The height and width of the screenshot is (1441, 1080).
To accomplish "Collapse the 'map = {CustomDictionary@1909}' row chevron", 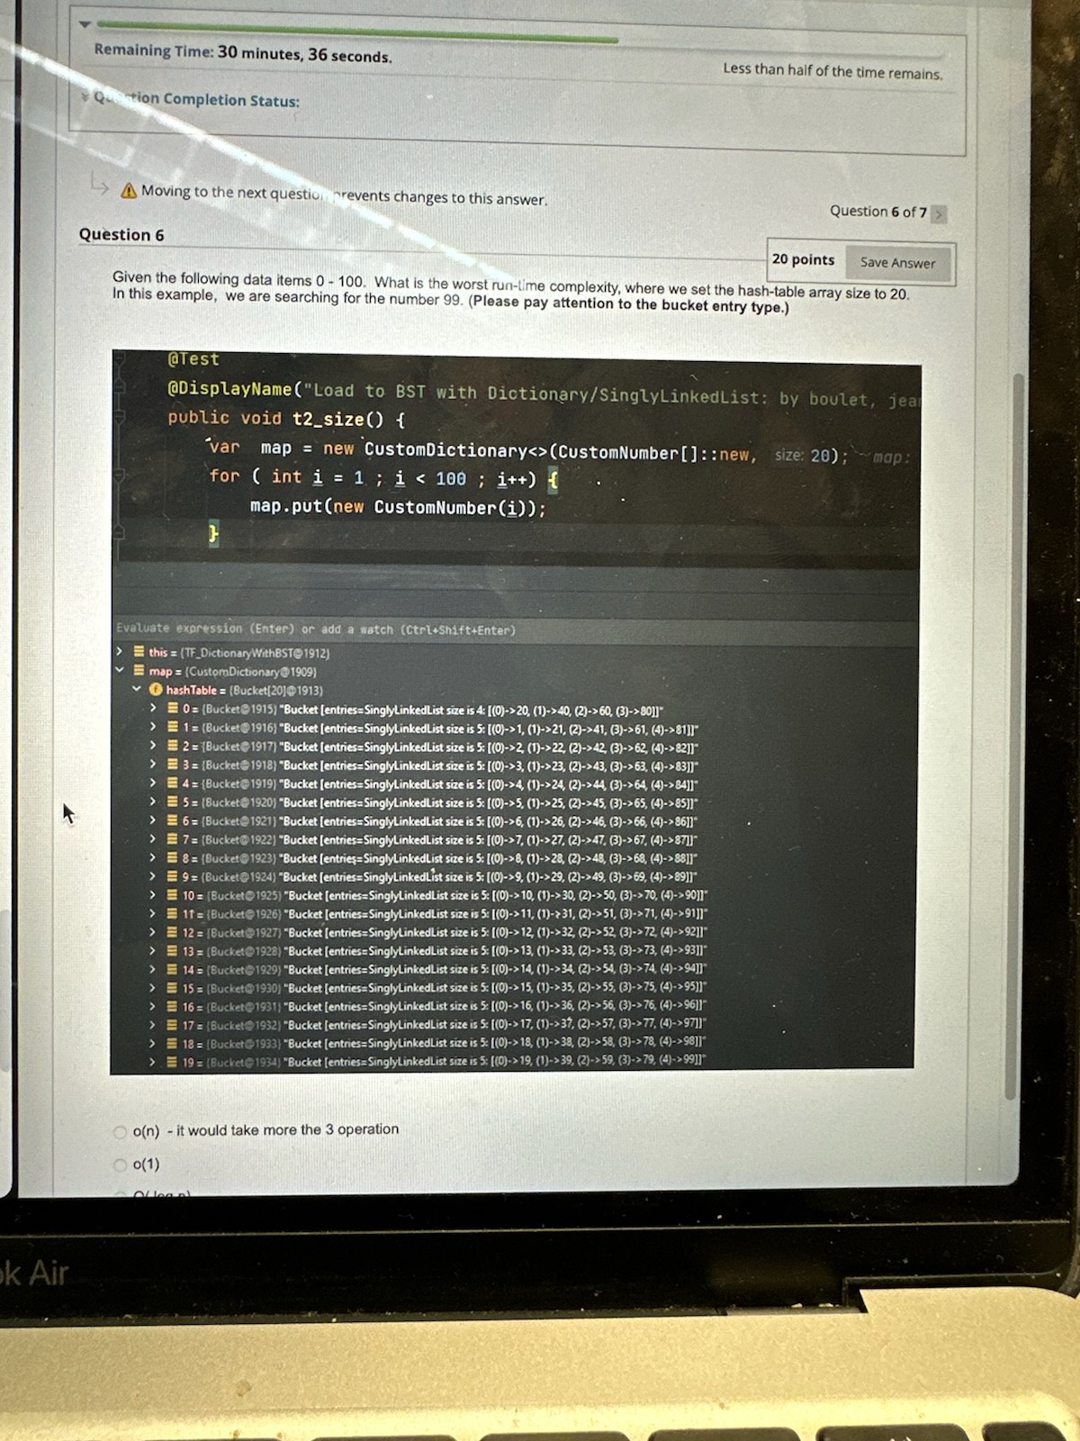I will [x=120, y=670].
